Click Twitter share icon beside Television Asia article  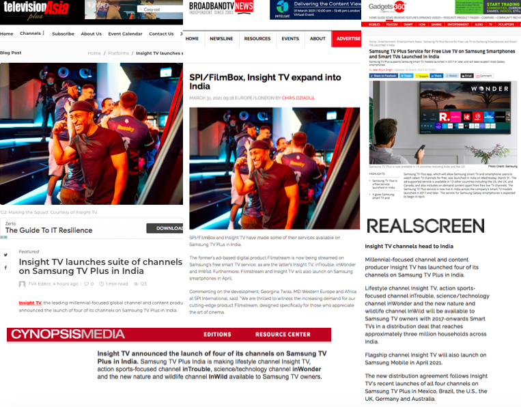[x=5, y=255]
